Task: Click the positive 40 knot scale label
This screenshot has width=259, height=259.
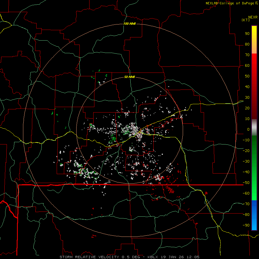Action: [247, 87]
